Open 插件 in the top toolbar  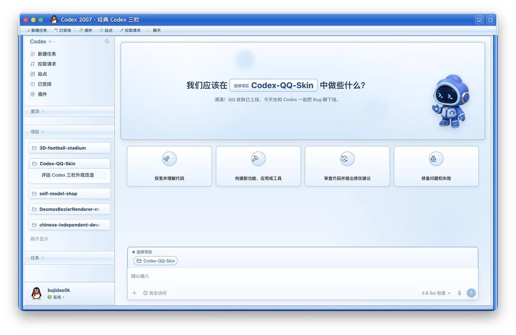(85, 30)
